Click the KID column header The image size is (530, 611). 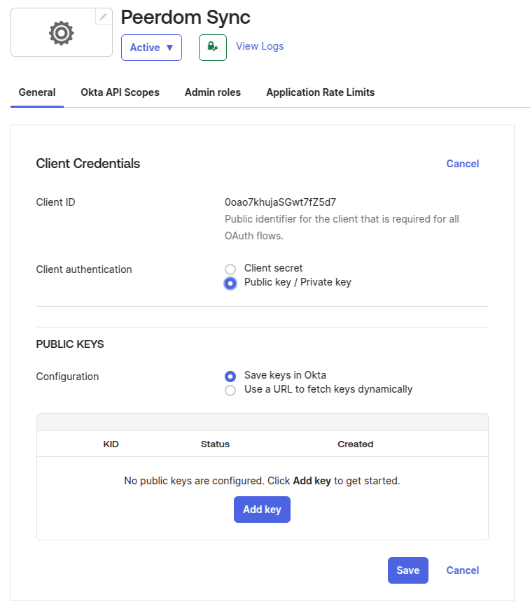click(x=111, y=444)
